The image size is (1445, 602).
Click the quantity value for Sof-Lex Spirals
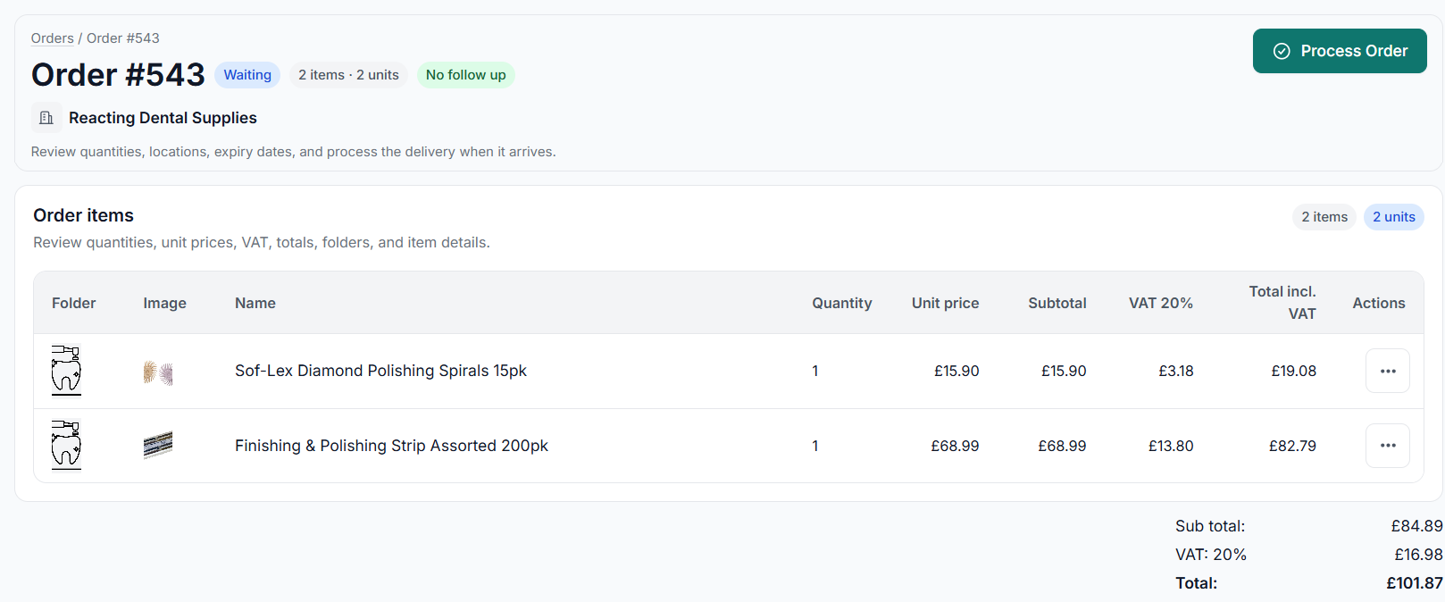[x=815, y=371]
